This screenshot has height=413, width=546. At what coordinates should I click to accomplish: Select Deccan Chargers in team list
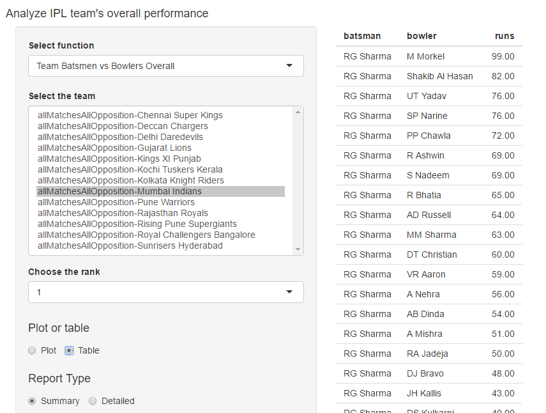(x=123, y=127)
